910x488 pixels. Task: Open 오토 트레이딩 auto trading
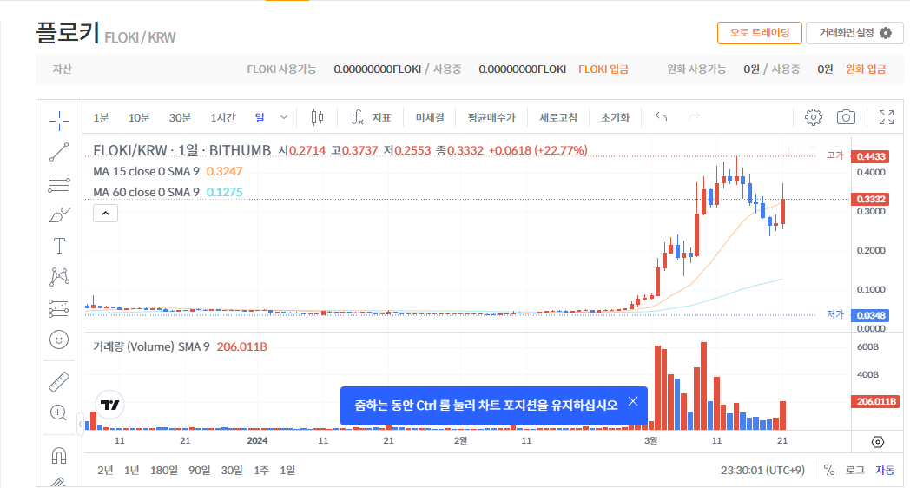pyautogui.click(x=760, y=33)
